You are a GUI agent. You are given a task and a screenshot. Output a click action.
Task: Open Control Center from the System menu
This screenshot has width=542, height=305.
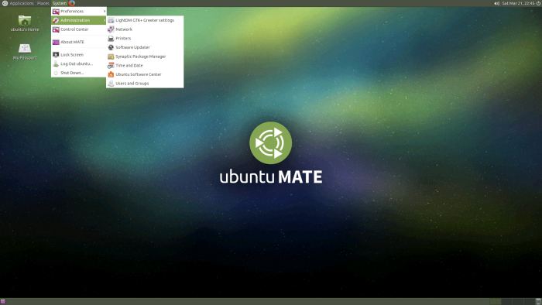click(x=79, y=29)
